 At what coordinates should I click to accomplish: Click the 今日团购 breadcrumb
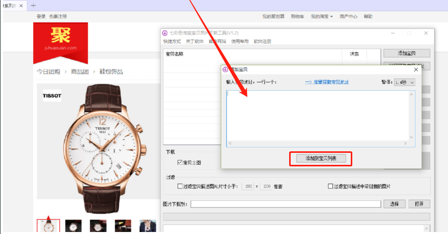click(x=48, y=72)
